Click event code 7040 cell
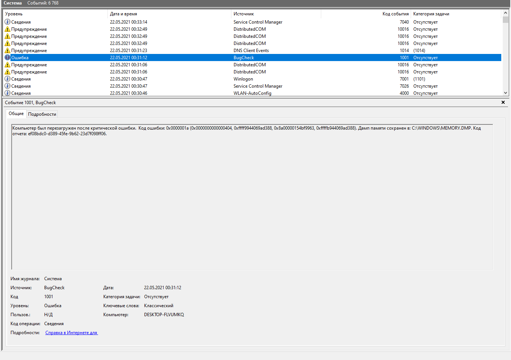511x360 pixels. (404, 22)
